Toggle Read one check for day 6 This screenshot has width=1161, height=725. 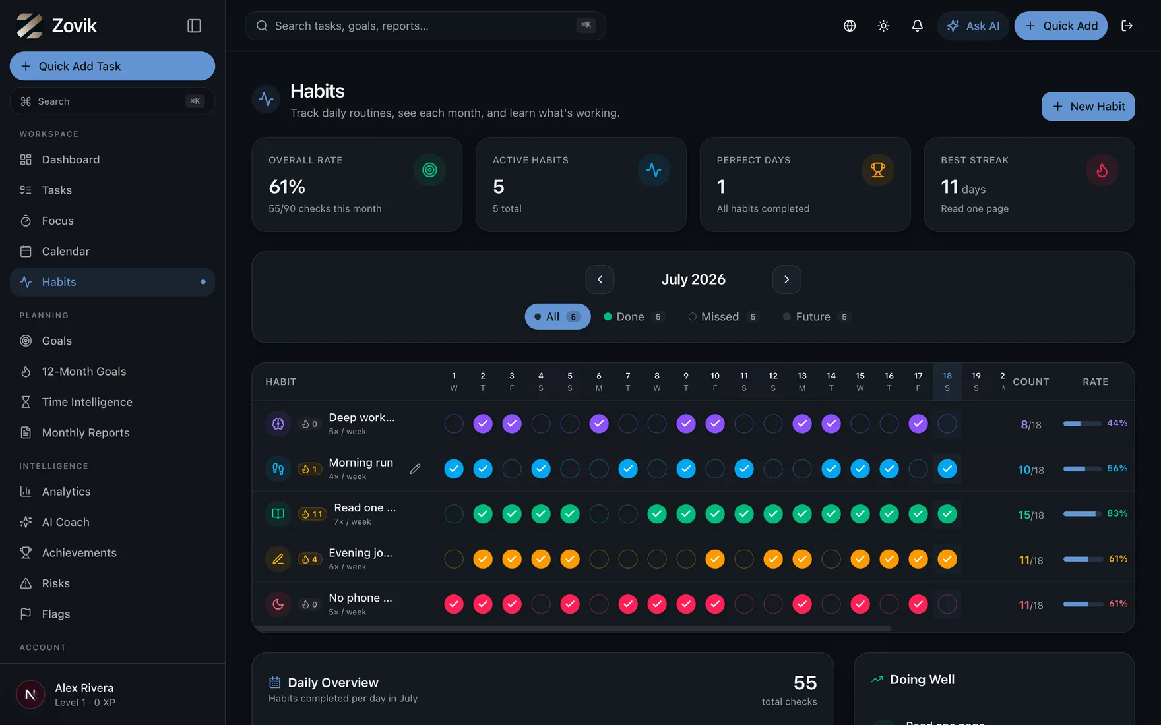[599, 513]
